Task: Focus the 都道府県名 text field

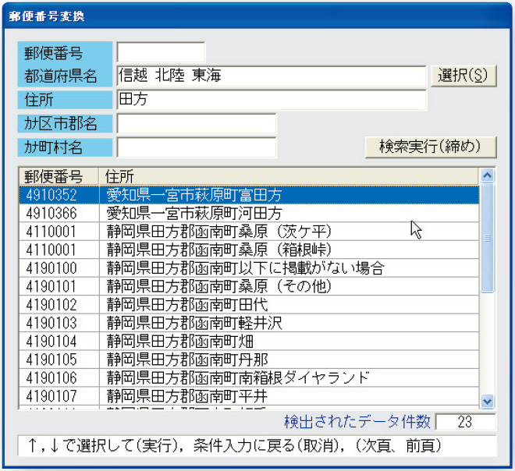Action: tap(271, 76)
